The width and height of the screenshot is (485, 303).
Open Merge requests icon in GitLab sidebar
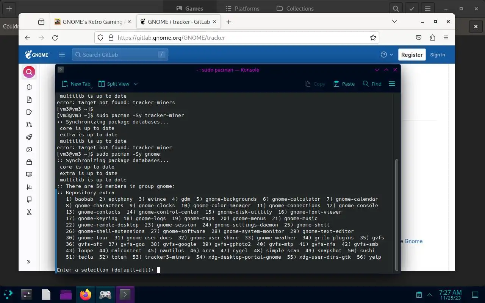tap(29, 125)
